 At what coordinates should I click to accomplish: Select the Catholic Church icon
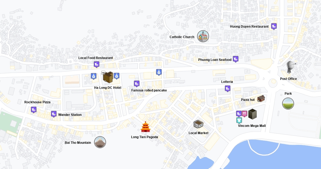(x=203, y=36)
